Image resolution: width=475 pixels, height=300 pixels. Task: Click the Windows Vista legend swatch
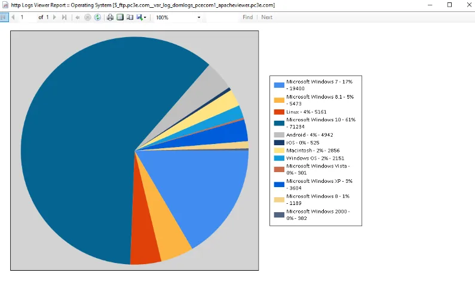pyautogui.click(x=279, y=169)
